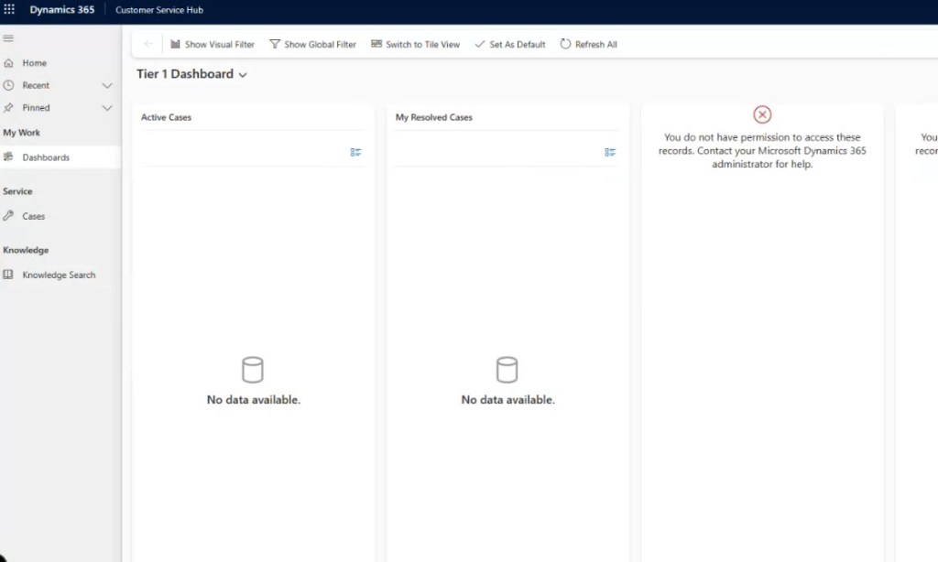Open view options in Active Cases stream
Viewport: 938px width, 562px height.
355,153
